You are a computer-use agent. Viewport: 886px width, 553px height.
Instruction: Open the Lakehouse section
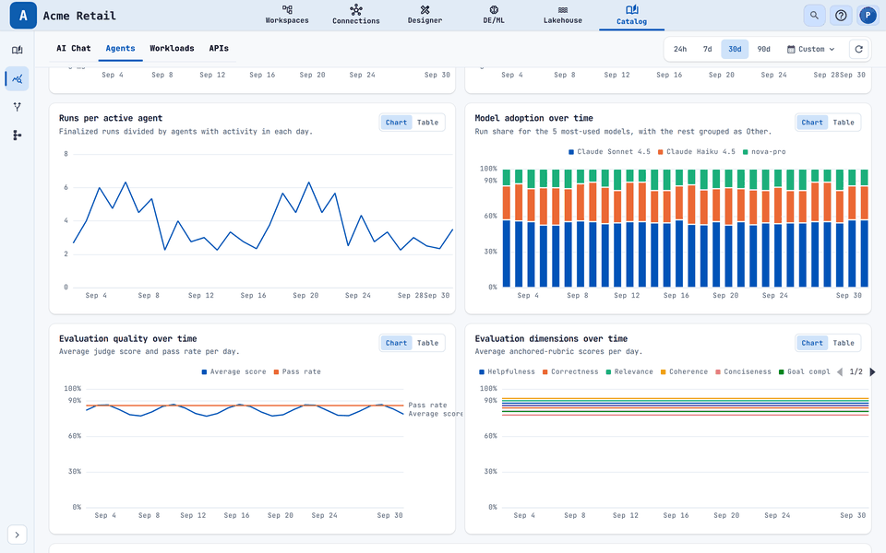[x=563, y=15]
